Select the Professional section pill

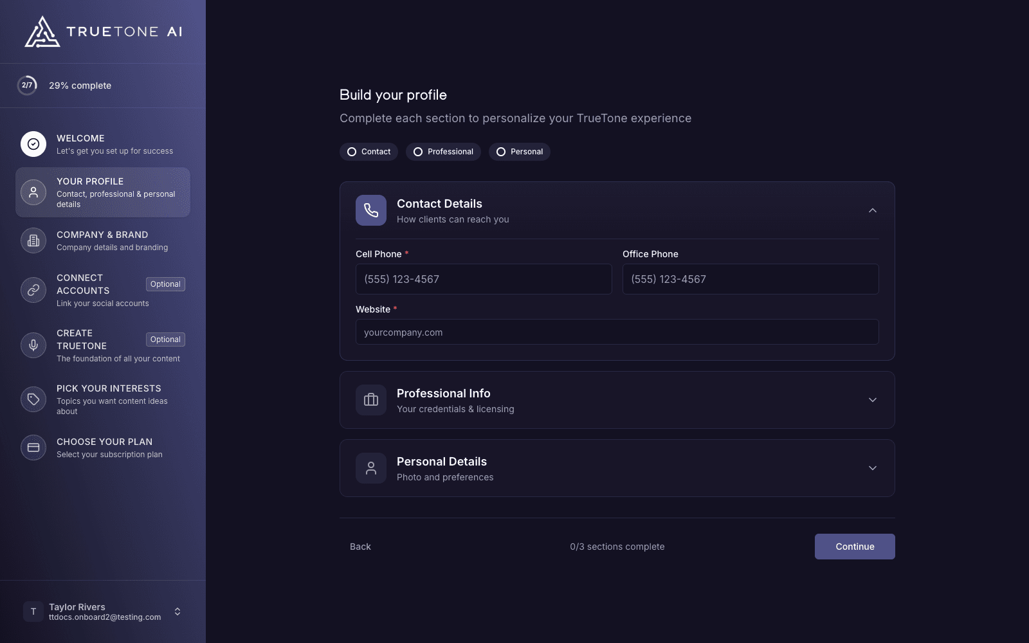coord(443,152)
